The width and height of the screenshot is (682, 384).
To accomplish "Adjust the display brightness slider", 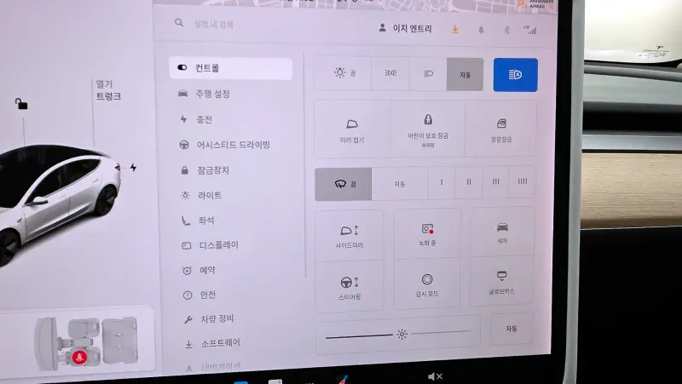I will (398, 334).
